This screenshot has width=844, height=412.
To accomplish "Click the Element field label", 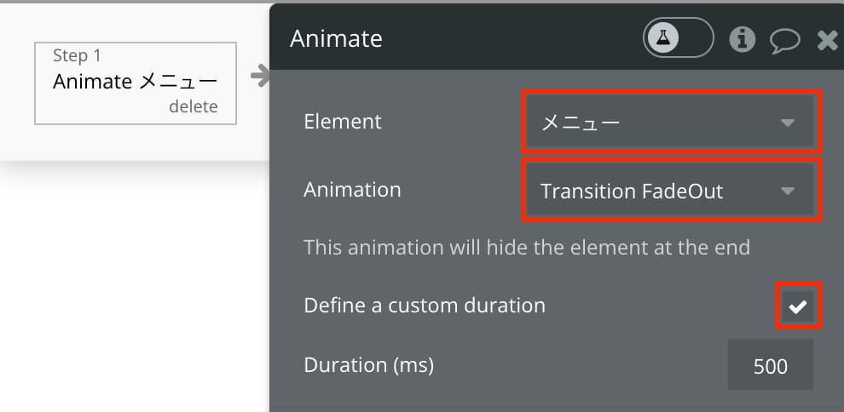I will pos(343,122).
